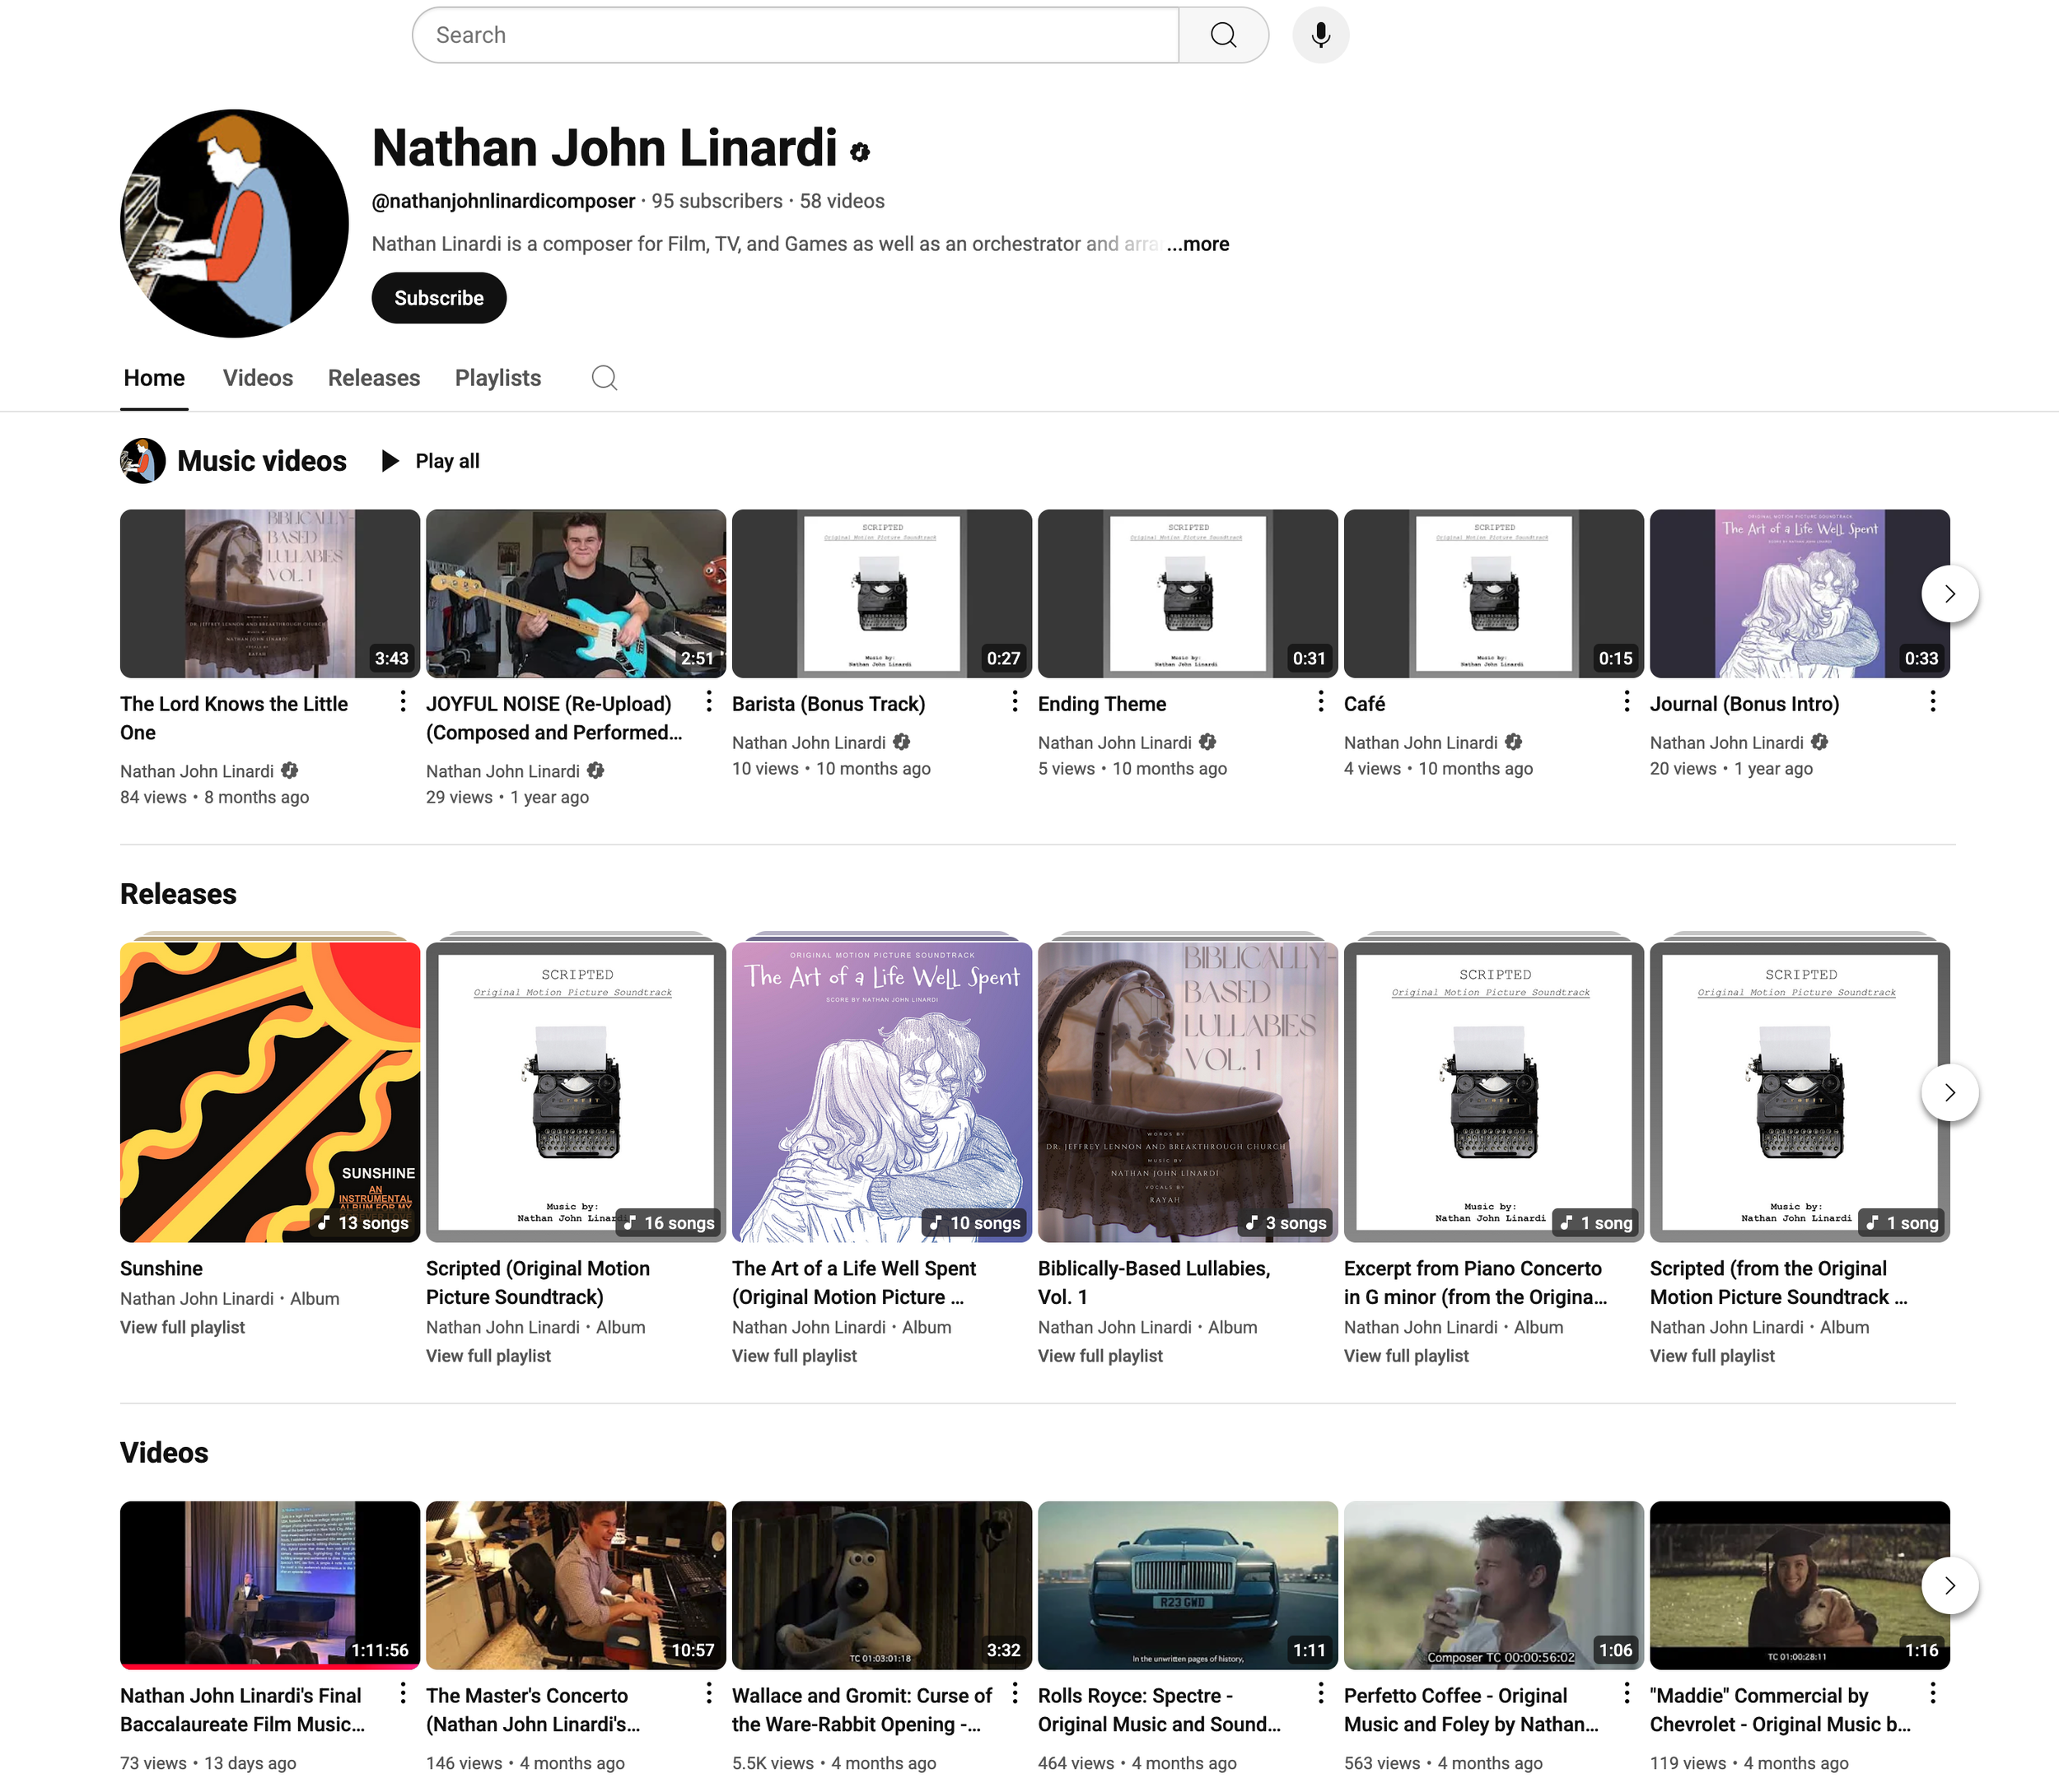2059x1792 pixels.
Task: Open three-dot menu for Barista (Bonus Track)
Action: [x=1015, y=702]
